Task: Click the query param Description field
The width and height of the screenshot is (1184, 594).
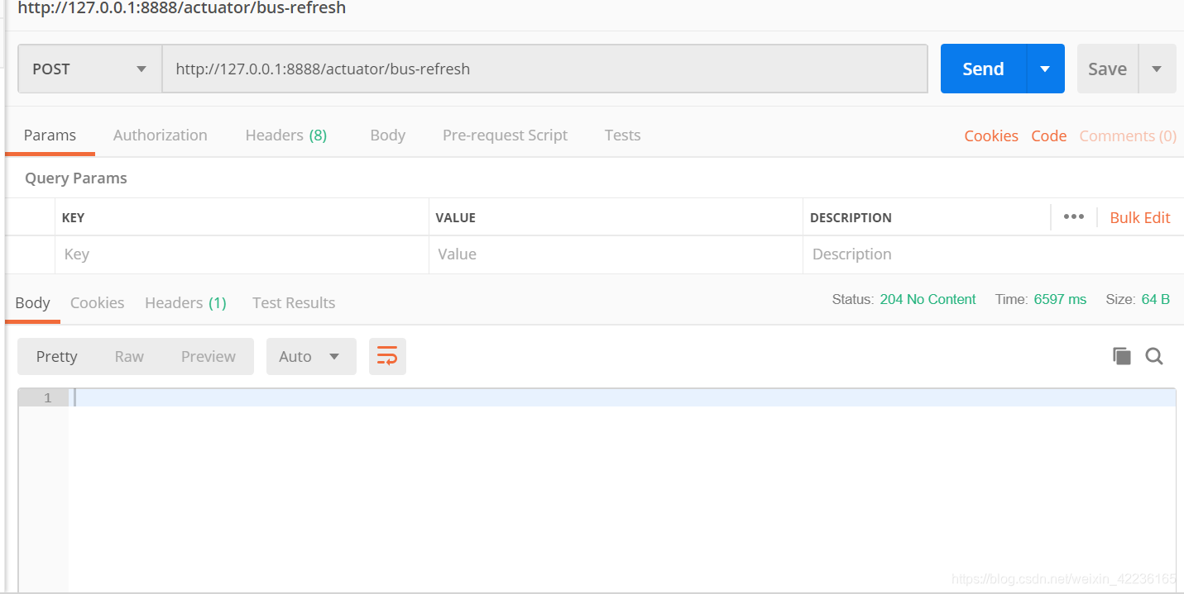Action: [x=993, y=254]
